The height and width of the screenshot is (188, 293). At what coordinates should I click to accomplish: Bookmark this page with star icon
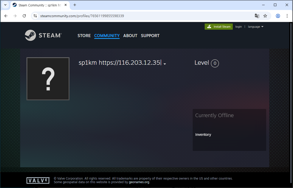pos(265,16)
